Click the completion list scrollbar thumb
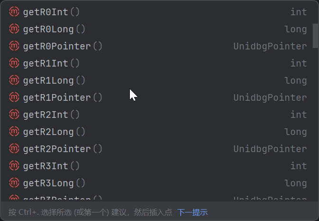 click(x=315, y=36)
